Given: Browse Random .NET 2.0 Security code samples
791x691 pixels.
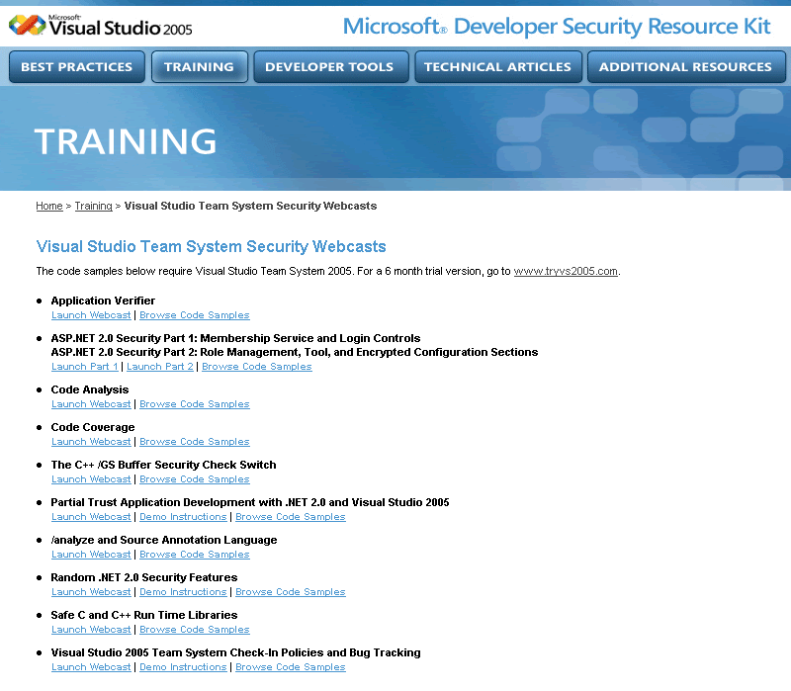Looking at the screenshot, I should pos(291,592).
